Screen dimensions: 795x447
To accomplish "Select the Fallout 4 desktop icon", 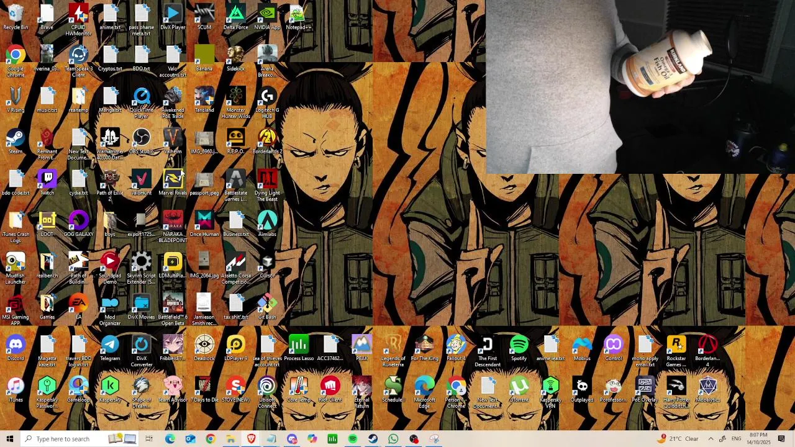I will 456,349.
